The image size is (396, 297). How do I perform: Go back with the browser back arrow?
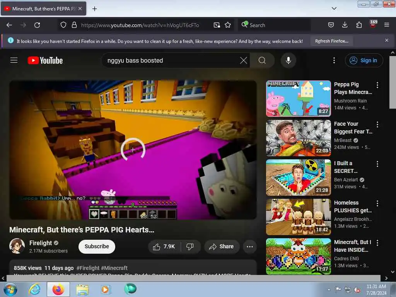(x=9, y=25)
